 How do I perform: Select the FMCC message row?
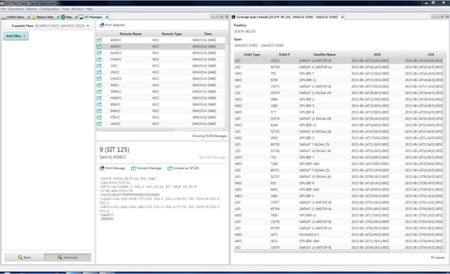161,85
